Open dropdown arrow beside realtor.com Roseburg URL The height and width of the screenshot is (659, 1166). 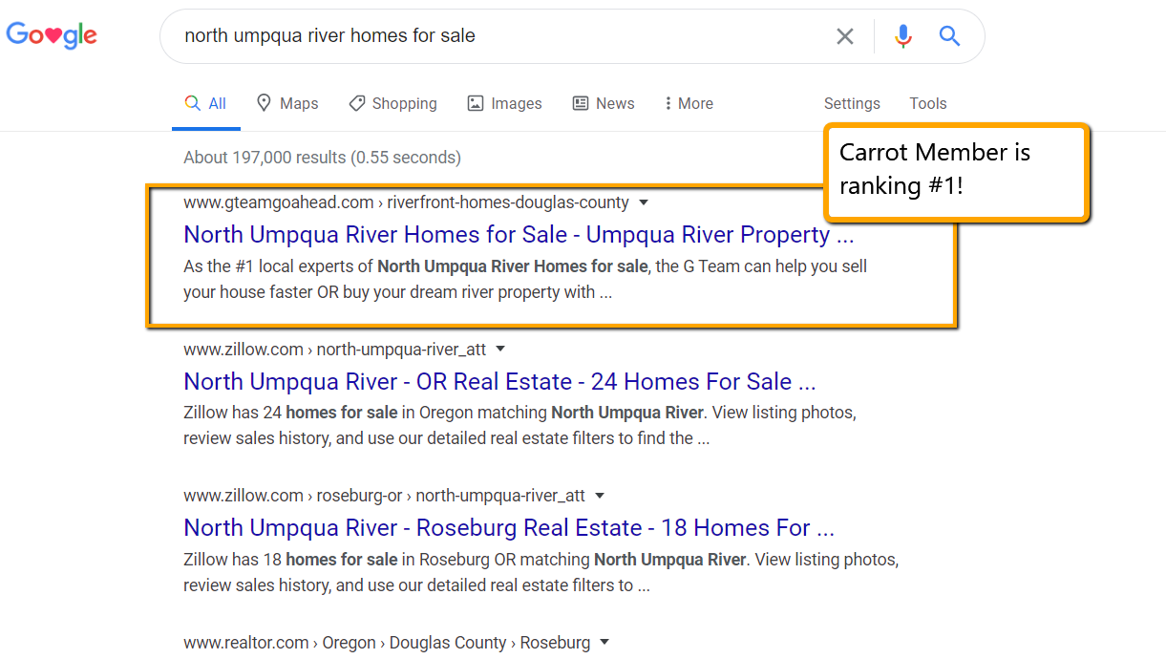tap(604, 643)
